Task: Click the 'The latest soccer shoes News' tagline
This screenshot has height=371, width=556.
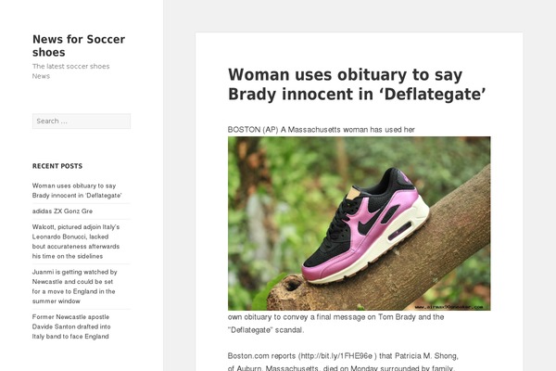Action: tap(71, 71)
